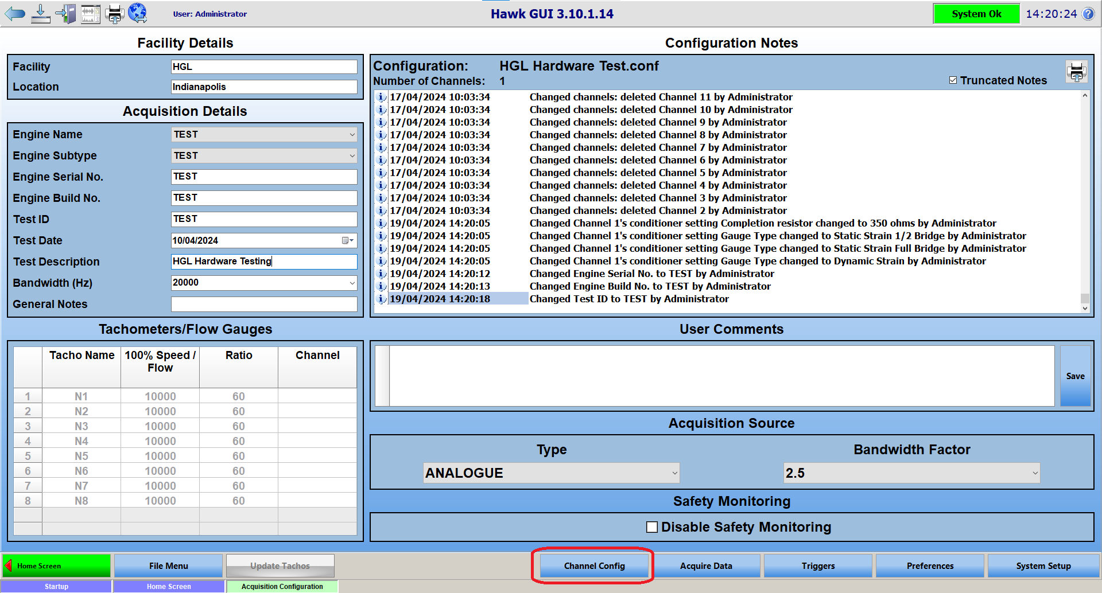
Task: Open the waveform display icon
Action: pos(90,14)
